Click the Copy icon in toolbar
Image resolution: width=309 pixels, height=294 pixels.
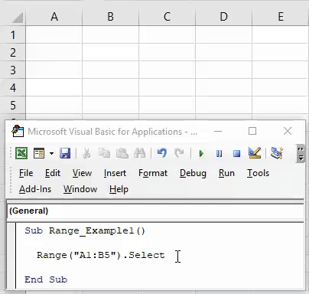pyautogui.click(x=104, y=153)
